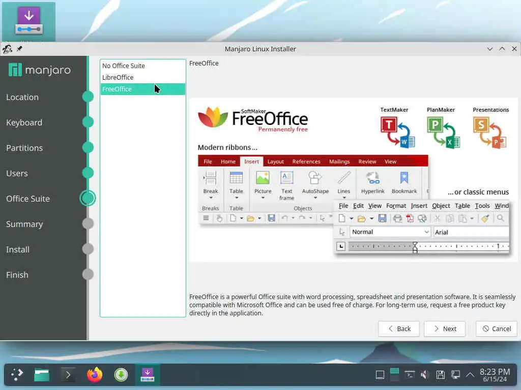Viewport: 521px width, 390px height.
Task: Click the installer app icon in title bar
Action: 7,49
